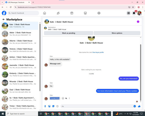Click the address bar URL
Viewport: 145px width, 116px height.
point(34,7)
